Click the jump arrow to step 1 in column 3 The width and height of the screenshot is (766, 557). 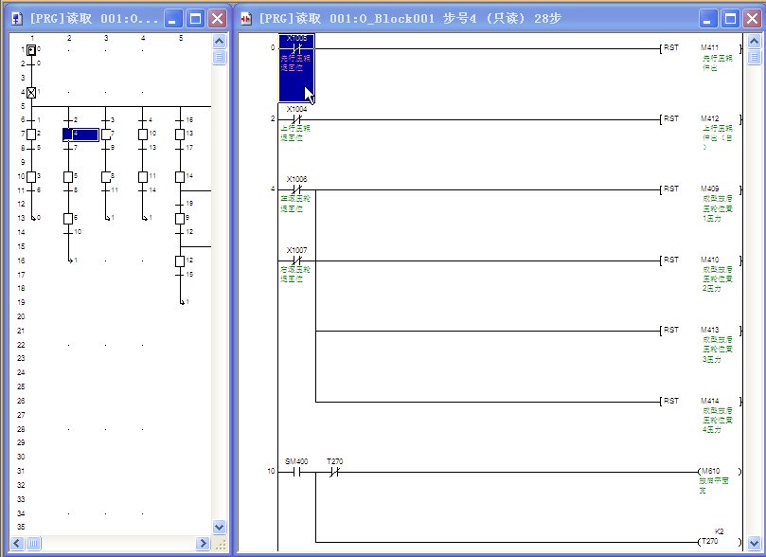point(105,218)
